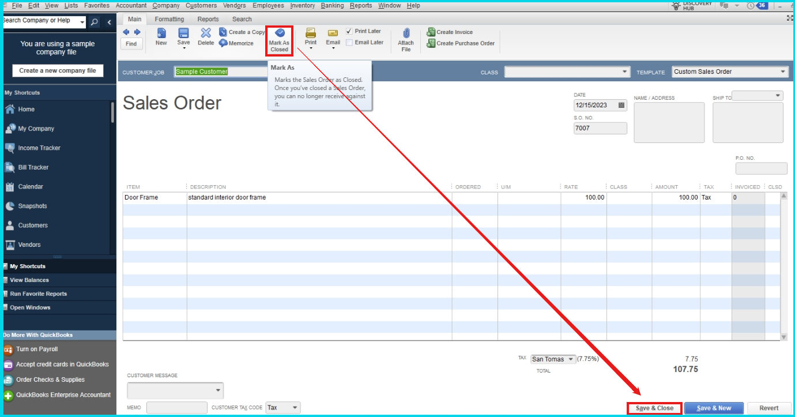Open the Class dropdown in header
The height and width of the screenshot is (417, 795).
625,72
